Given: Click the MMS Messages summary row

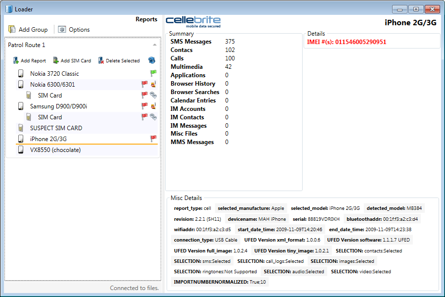Looking at the screenshot, I should [x=199, y=142].
